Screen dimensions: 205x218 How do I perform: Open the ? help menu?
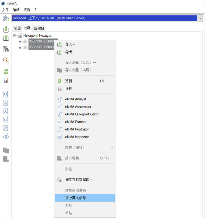point(35,10)
